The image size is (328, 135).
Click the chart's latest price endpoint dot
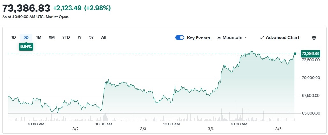coord(295,54)
